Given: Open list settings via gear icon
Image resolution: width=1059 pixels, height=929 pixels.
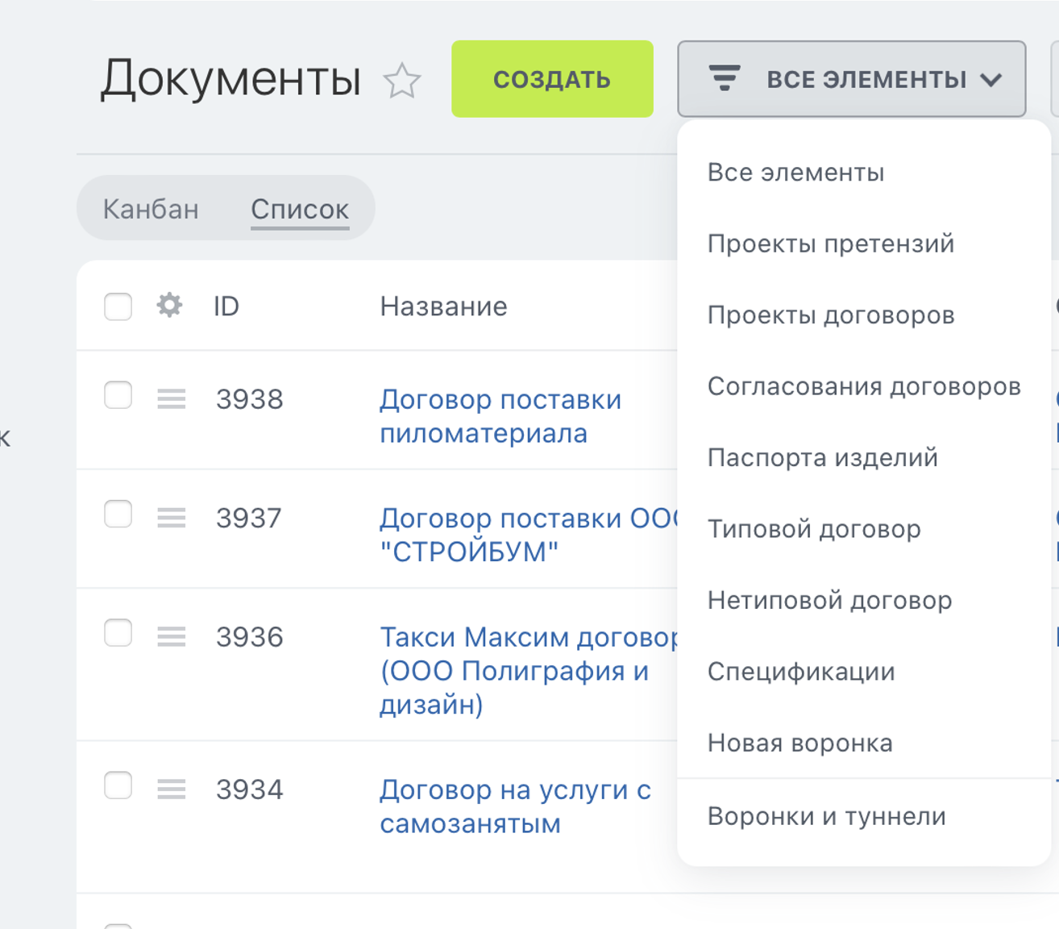Looking at the screenshot, I should [x=169, y=306].
